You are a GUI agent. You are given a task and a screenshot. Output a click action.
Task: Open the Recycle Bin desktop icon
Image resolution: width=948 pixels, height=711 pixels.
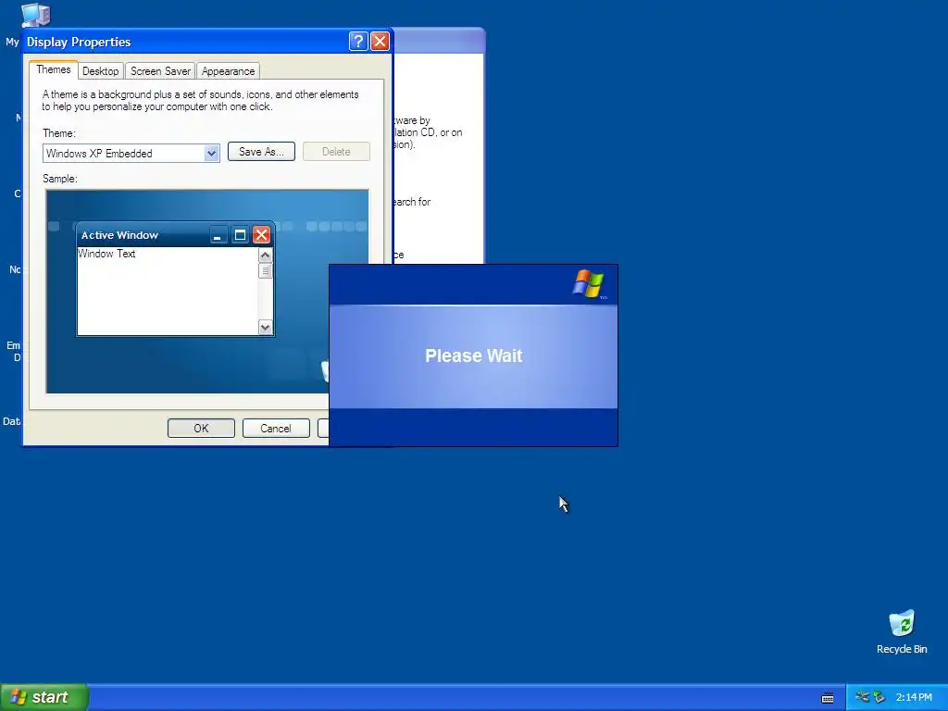click(x=902, y=631)
